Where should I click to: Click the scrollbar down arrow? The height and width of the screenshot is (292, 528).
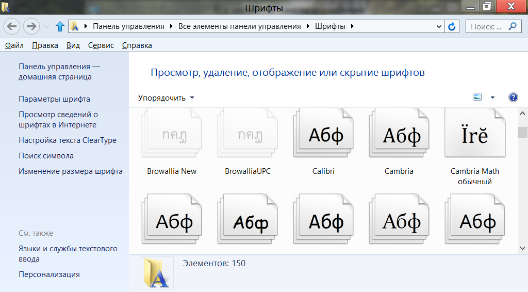click(522, 249)
